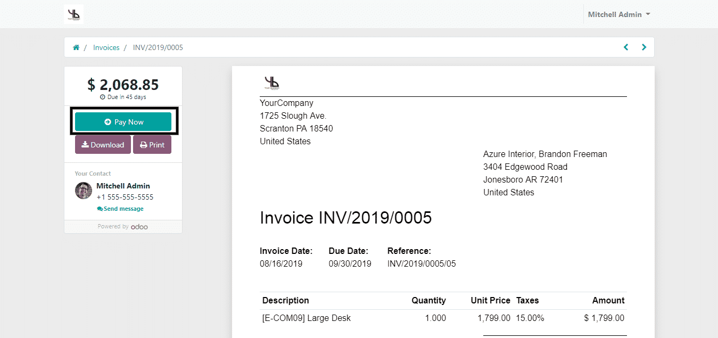This screenshot has width=718, height=338.
Task: Go to the next invoice using the right chevron
Action: coord(644,47)
